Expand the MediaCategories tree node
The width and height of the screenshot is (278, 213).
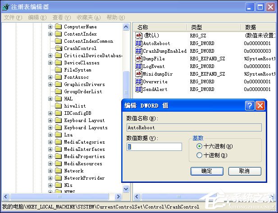(50, 142)
